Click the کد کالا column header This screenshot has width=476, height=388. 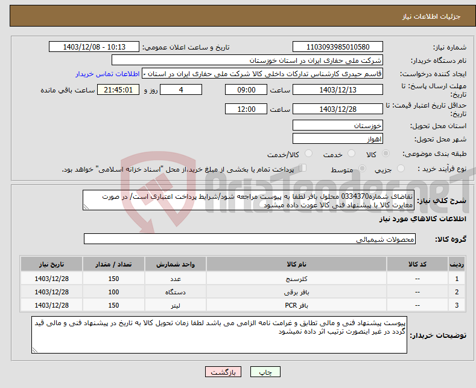coord(417,264)
